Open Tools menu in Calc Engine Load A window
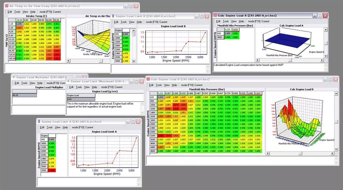The width and height of the screenshot is (343, 190). click(226, 21)
